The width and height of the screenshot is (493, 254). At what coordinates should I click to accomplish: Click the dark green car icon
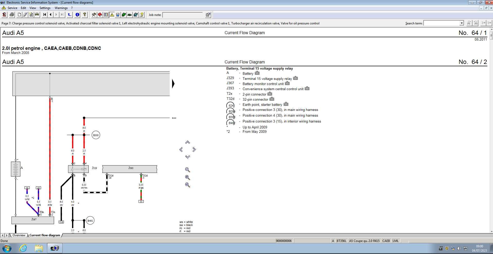(130, 15)
